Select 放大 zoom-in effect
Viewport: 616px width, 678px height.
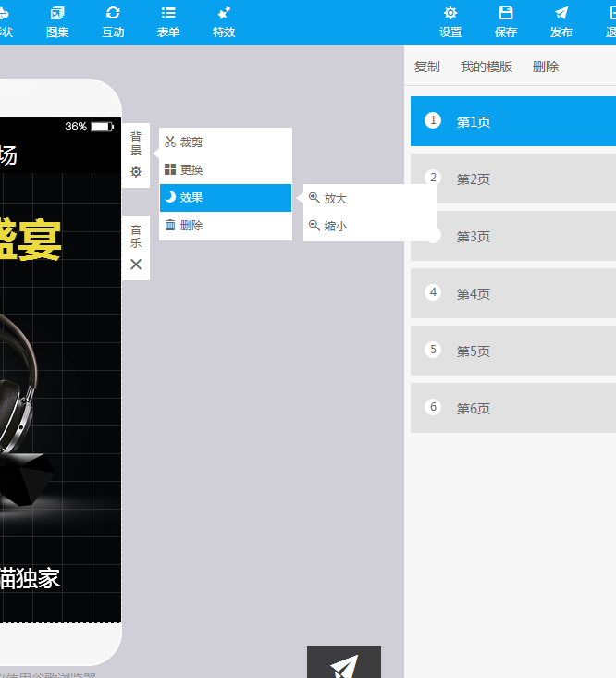370,199
